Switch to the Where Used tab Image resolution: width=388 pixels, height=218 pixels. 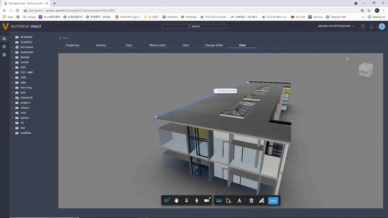tap(158, 45)
